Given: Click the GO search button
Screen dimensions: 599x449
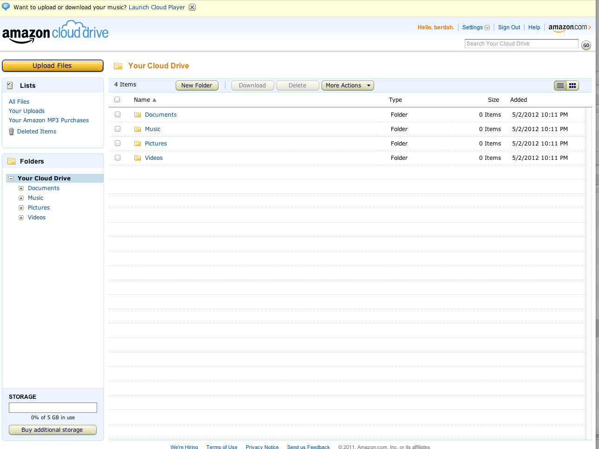Looking at the screenshot, I should tap(586, 46).
